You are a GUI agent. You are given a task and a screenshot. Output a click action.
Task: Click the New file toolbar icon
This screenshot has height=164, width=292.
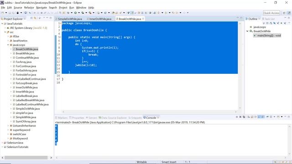[2, 13]
